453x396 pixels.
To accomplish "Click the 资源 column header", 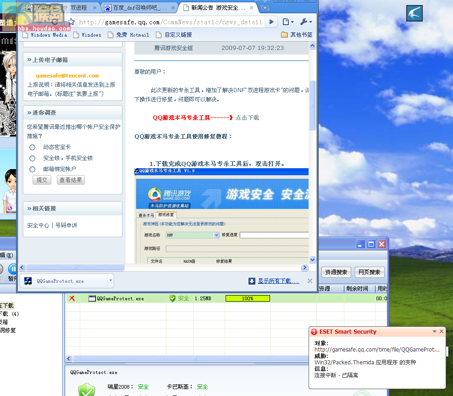I will (325, 289).
